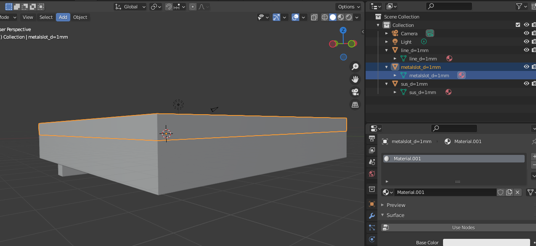Viewport: 536px width, 246px height.
Task: Select the Invert selection mode icon
Action: [33, 7]
